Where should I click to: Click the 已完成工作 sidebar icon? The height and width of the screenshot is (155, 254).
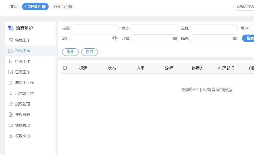[11, 93]
